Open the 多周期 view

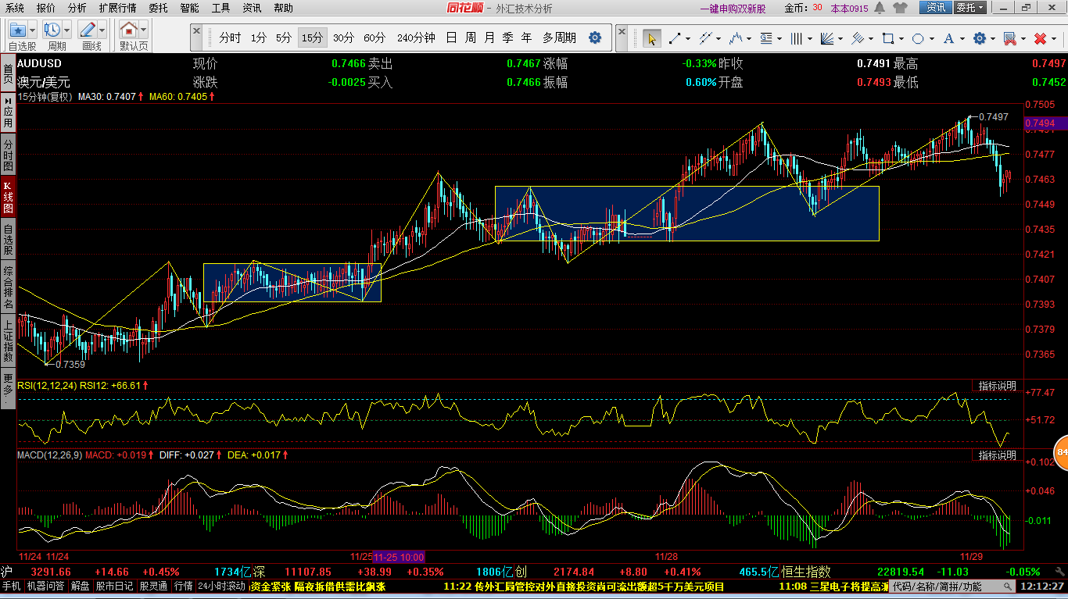(559, 37)
